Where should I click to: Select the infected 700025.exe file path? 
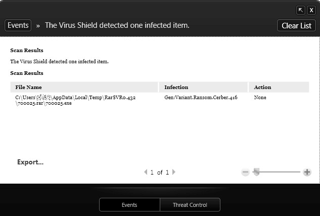click(76, 100)
